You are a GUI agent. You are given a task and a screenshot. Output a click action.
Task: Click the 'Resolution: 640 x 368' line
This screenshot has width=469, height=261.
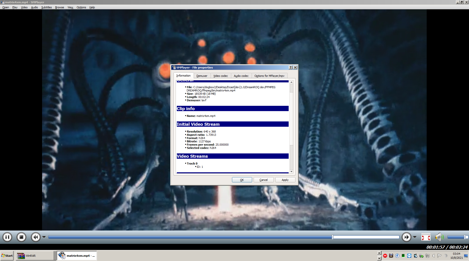click(201, 132)
